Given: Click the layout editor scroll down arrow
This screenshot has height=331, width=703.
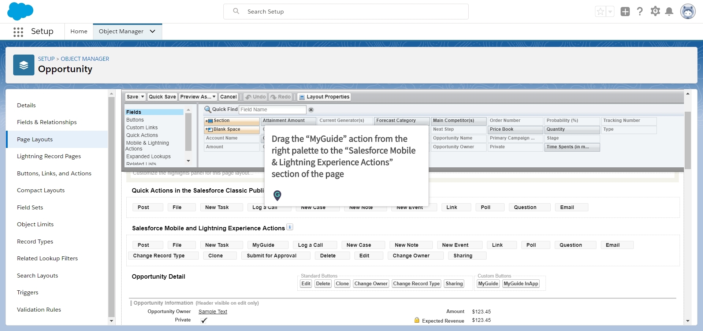Looking at the screenshot, I should [x=688, y=321].
